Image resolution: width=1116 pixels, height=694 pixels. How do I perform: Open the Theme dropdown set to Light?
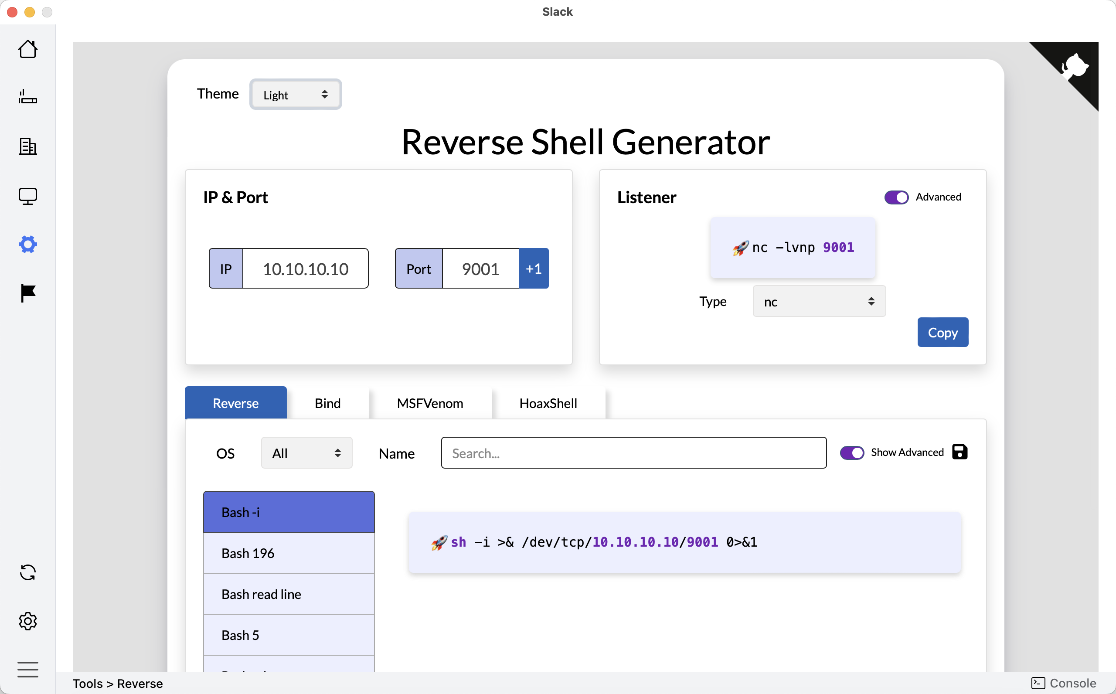(x=296, y=95)
